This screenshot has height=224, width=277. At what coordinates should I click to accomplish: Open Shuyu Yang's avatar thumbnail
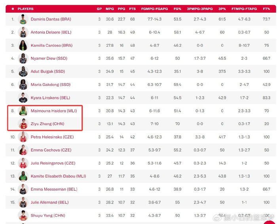click(23, 216)
